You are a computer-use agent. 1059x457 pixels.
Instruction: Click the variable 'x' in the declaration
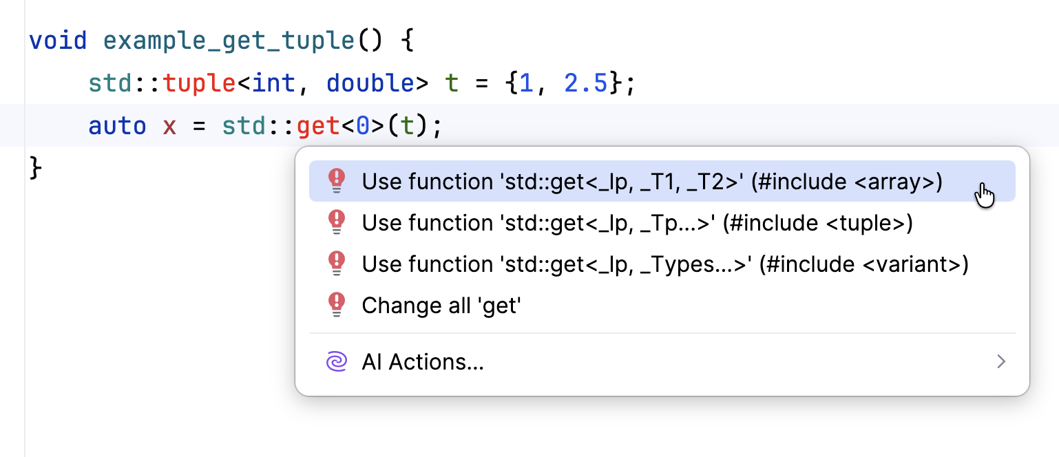point(169,126)
